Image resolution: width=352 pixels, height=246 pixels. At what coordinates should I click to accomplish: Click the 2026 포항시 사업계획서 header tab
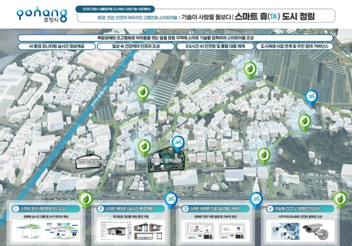click(115, 9)
